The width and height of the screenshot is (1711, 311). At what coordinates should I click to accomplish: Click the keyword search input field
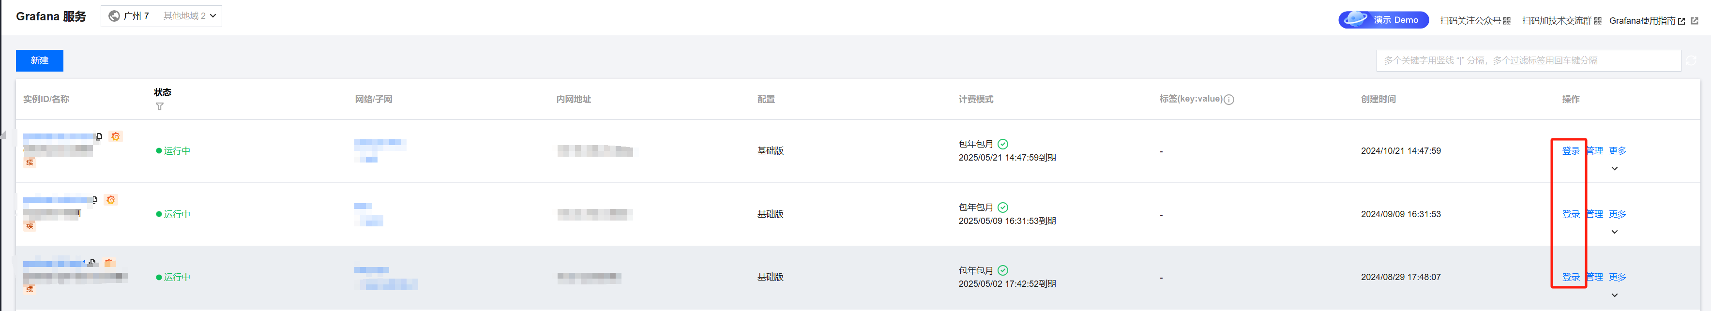[1528, 60]
